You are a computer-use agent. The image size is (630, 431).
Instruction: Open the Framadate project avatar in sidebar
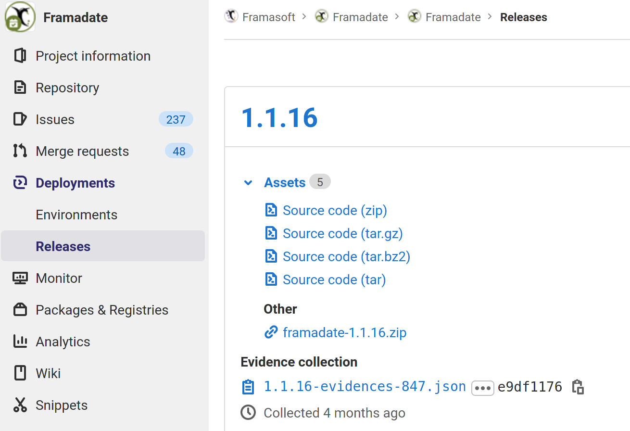click(20, 17)
